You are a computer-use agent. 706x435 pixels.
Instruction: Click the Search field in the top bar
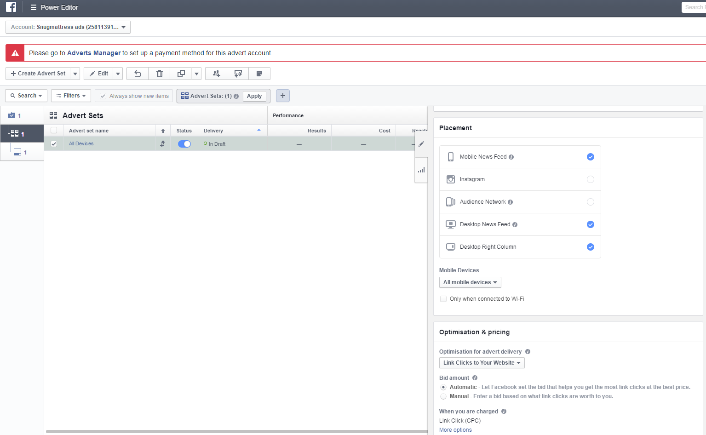click(x=694, y=7)
